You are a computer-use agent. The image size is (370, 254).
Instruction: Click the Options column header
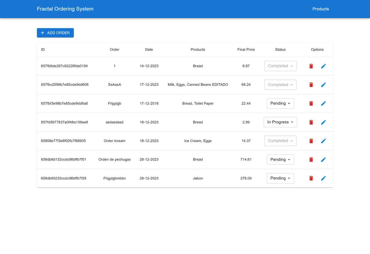click(317, 50)
